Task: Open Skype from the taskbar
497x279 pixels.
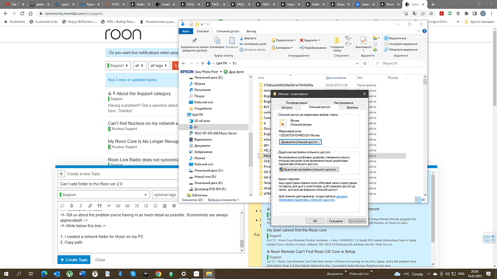Action: 133,274
